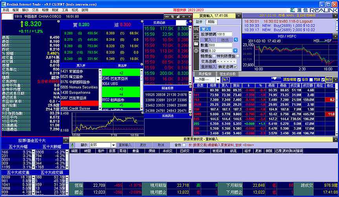Click the green up-arrow icon in order status bar

tap(72, 145)
